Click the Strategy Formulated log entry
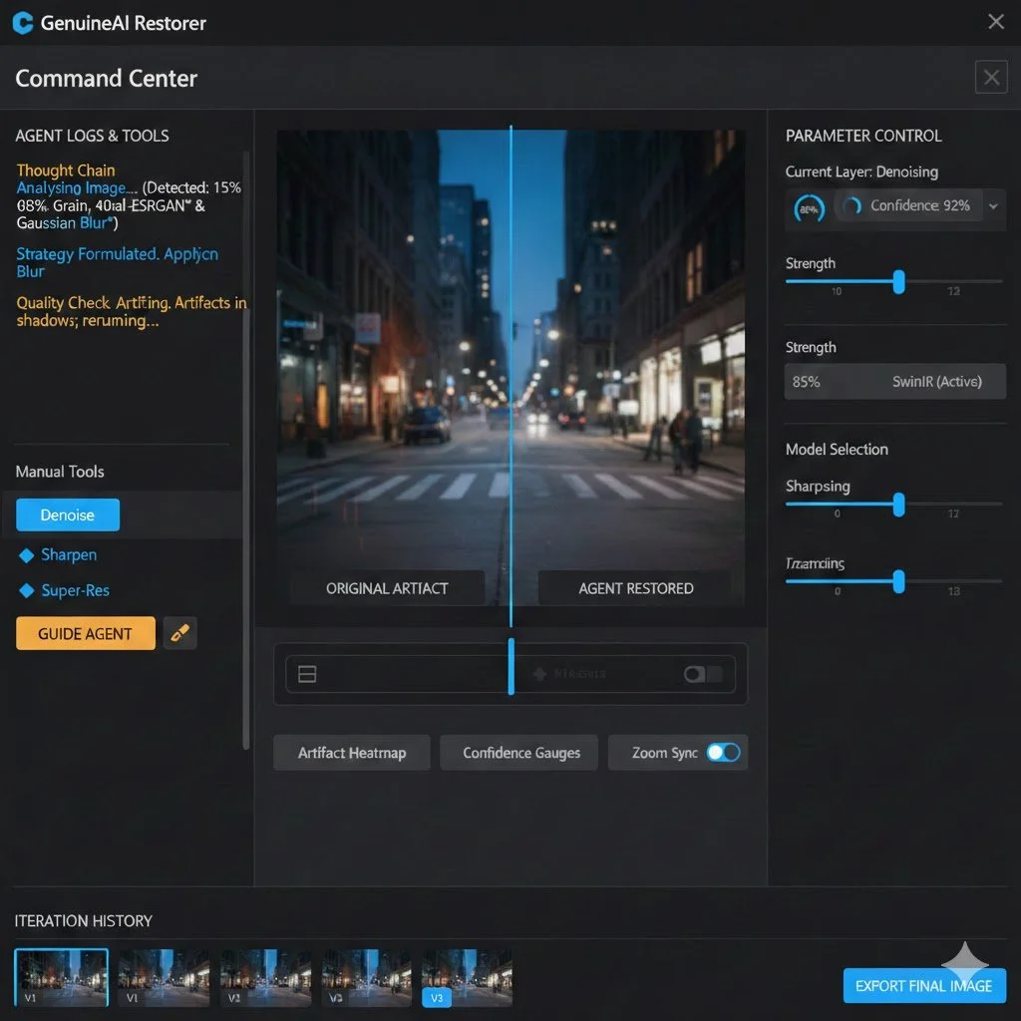 click(118, 262)
